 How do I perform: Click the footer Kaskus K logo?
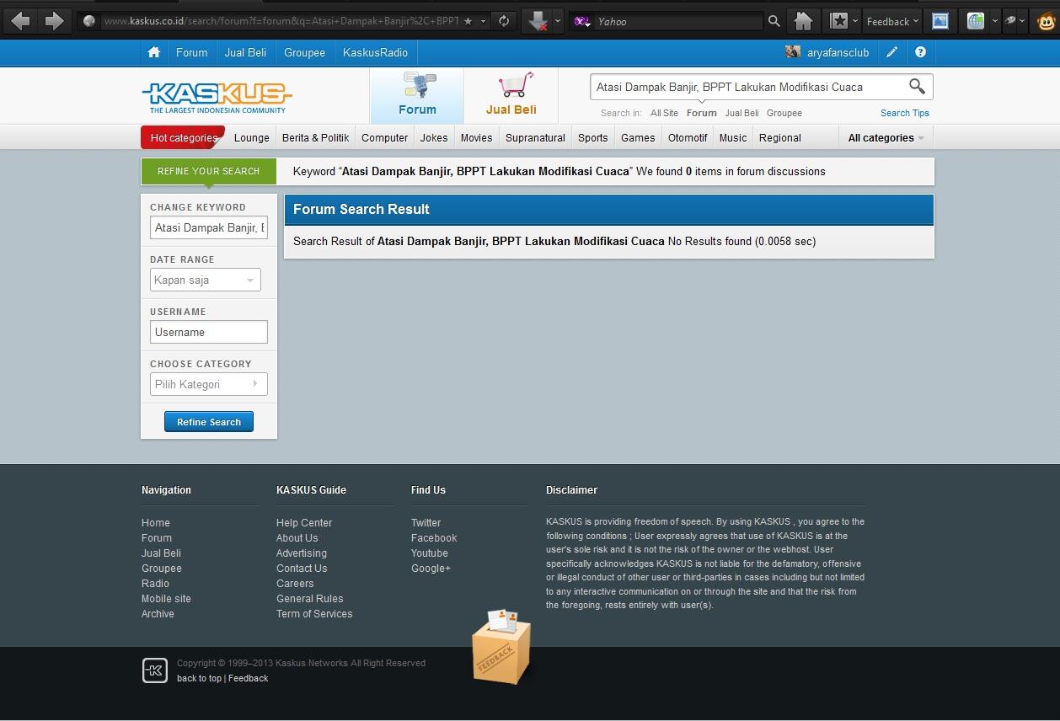(155, 670)
